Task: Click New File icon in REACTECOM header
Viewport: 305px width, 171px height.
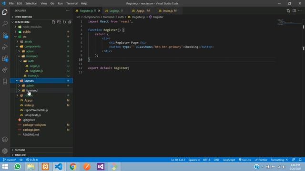Action: [53, 22]
